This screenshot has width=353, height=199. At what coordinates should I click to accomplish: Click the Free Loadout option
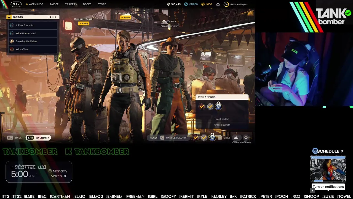coord(222,119)
